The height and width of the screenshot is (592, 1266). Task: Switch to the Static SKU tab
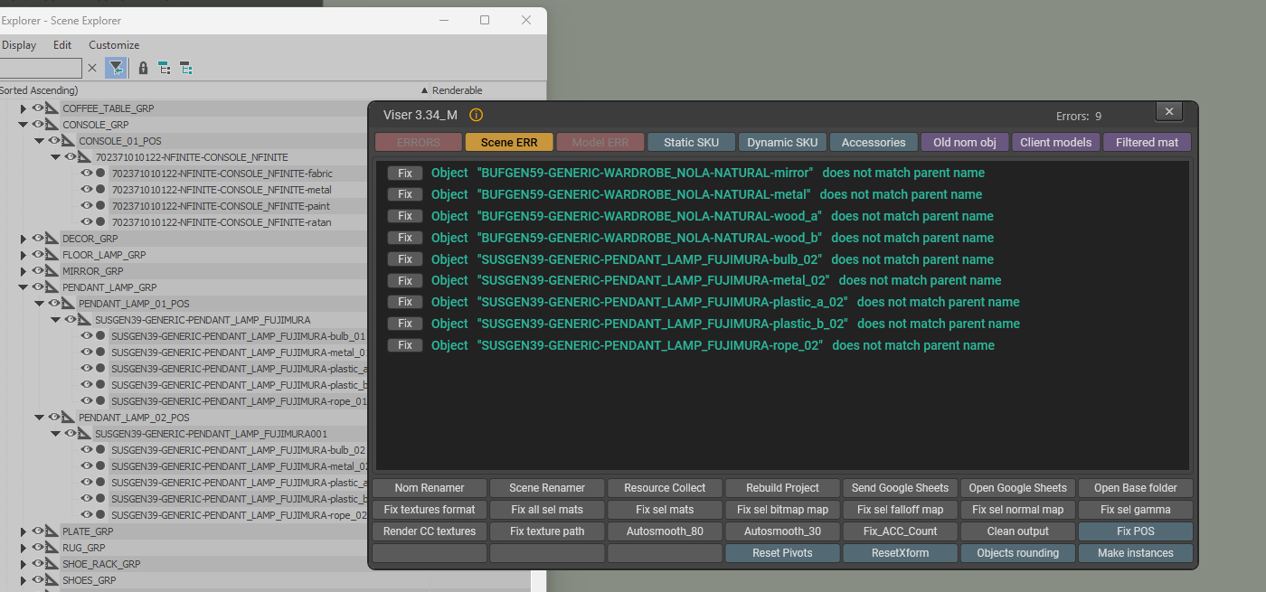point(692,142)
